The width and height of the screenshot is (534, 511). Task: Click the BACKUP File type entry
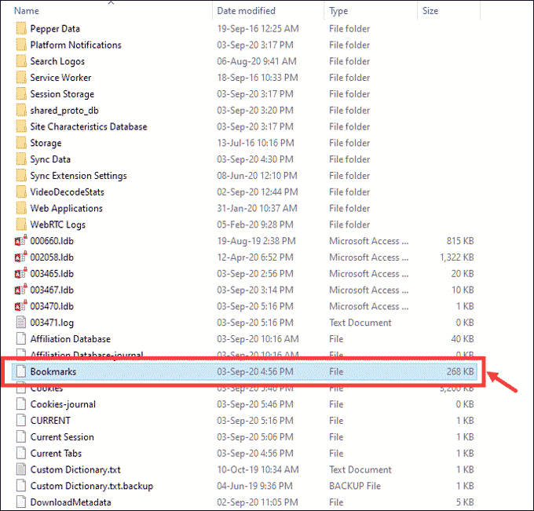click(355, 486)
